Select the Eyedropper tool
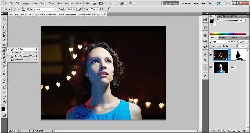 click(x=4, y=40)
